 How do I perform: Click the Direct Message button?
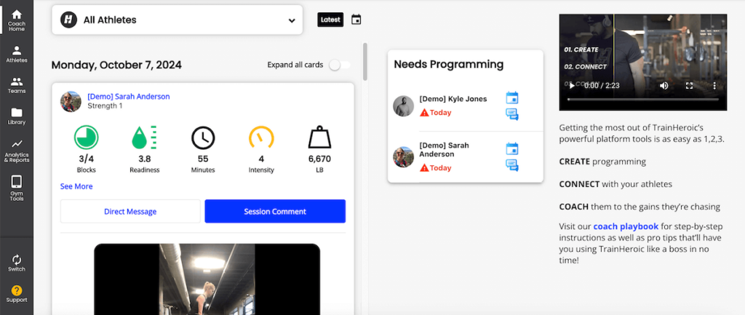point(130,212)
